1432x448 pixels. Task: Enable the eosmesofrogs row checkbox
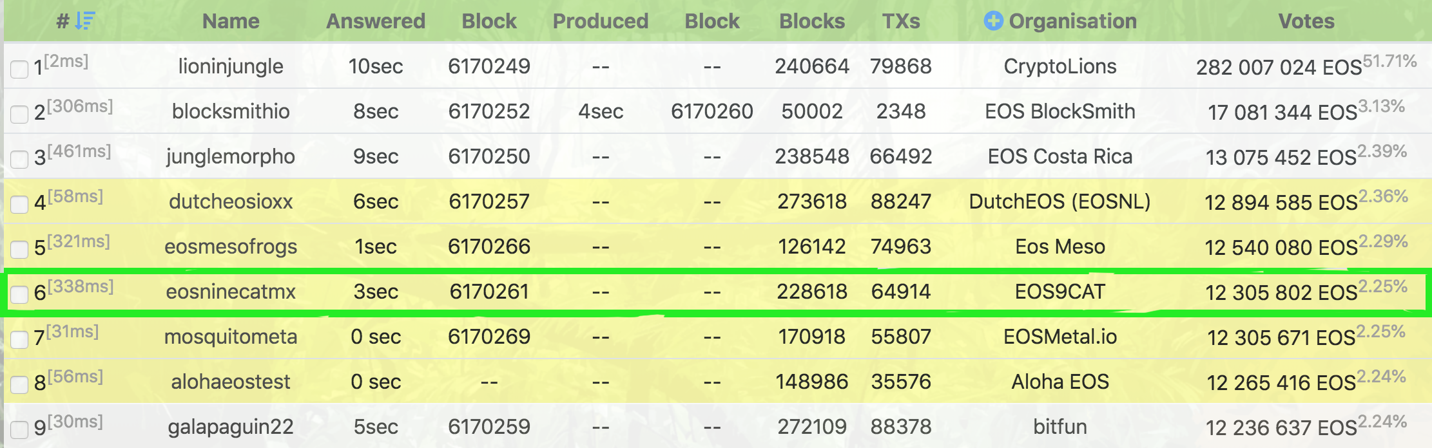pyautogui.click(x=19, y=249)
